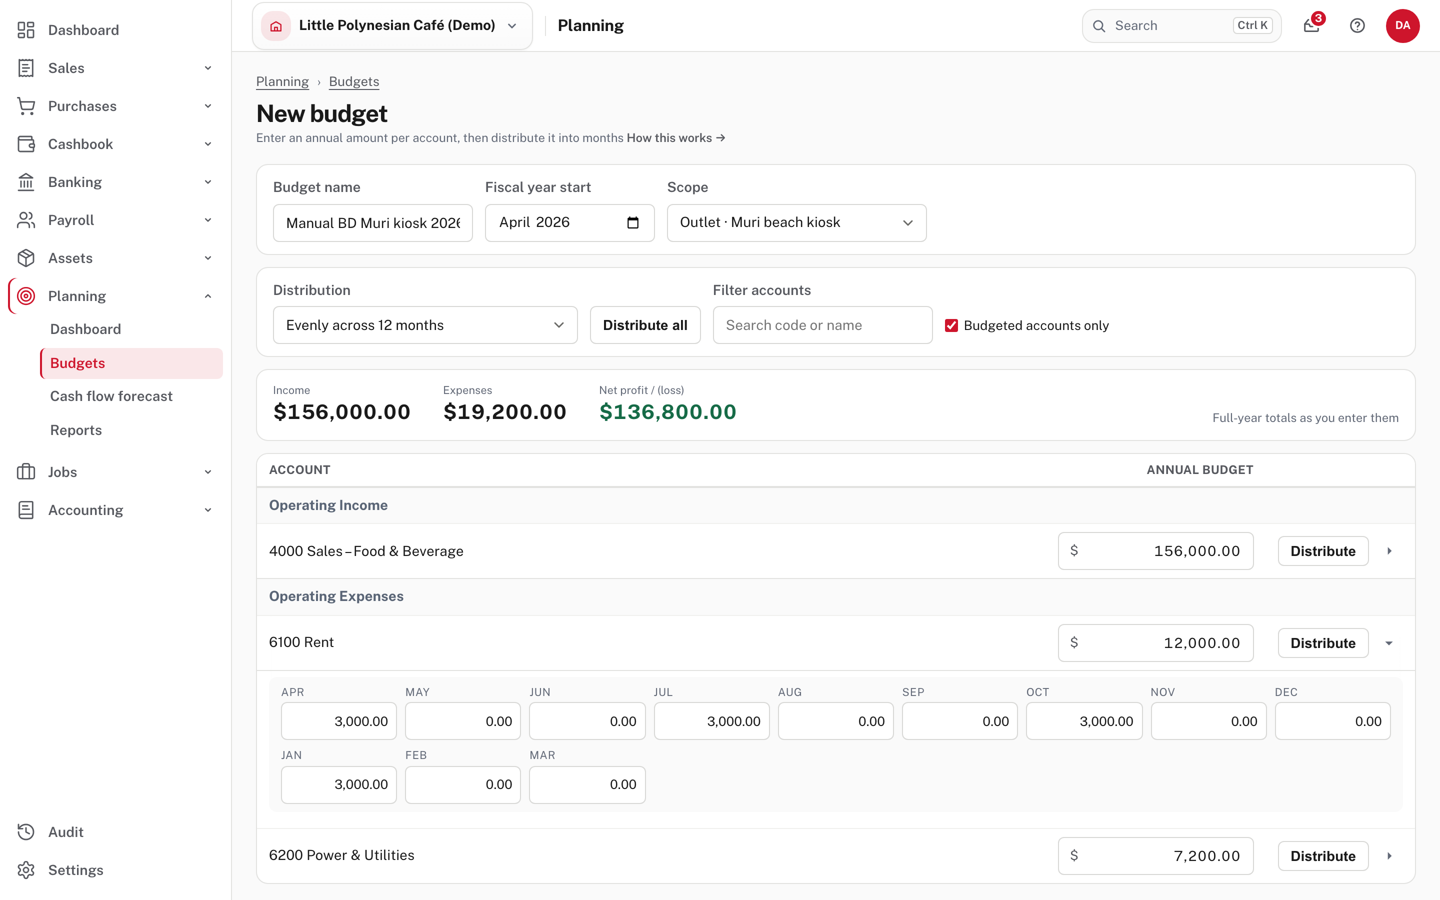Collapse the 6100 Rent monthly breakdown

click(x=1389, y=643)
